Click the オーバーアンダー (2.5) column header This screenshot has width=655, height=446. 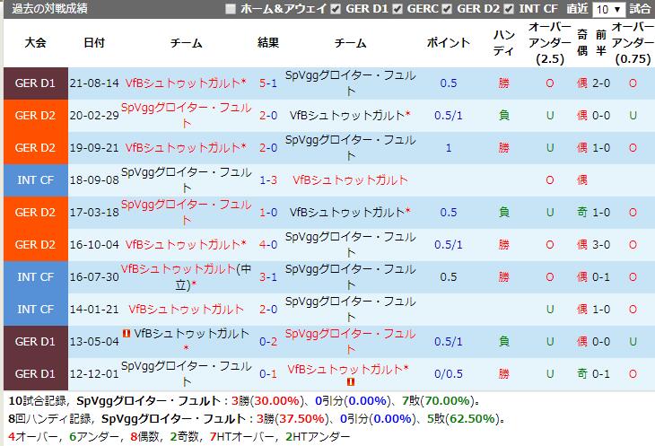pyautogui.click(x=550, y=42)
